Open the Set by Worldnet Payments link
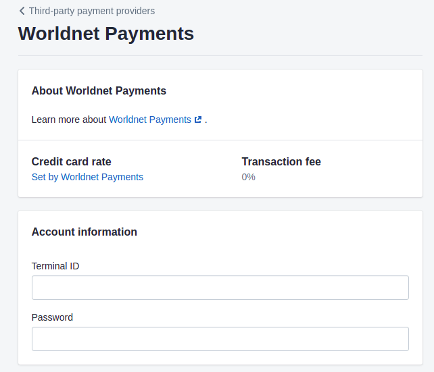 [87, 177]
